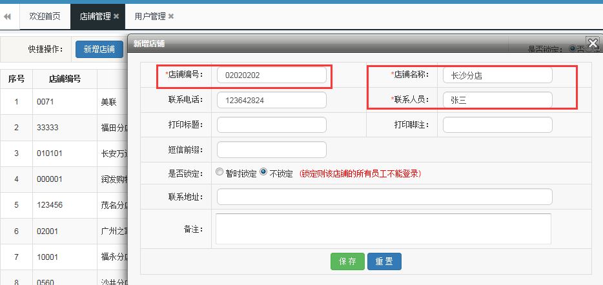Focus the 店铺编号 input field
The width and height of the screenshot is (603, 285).
pos(272,75)
